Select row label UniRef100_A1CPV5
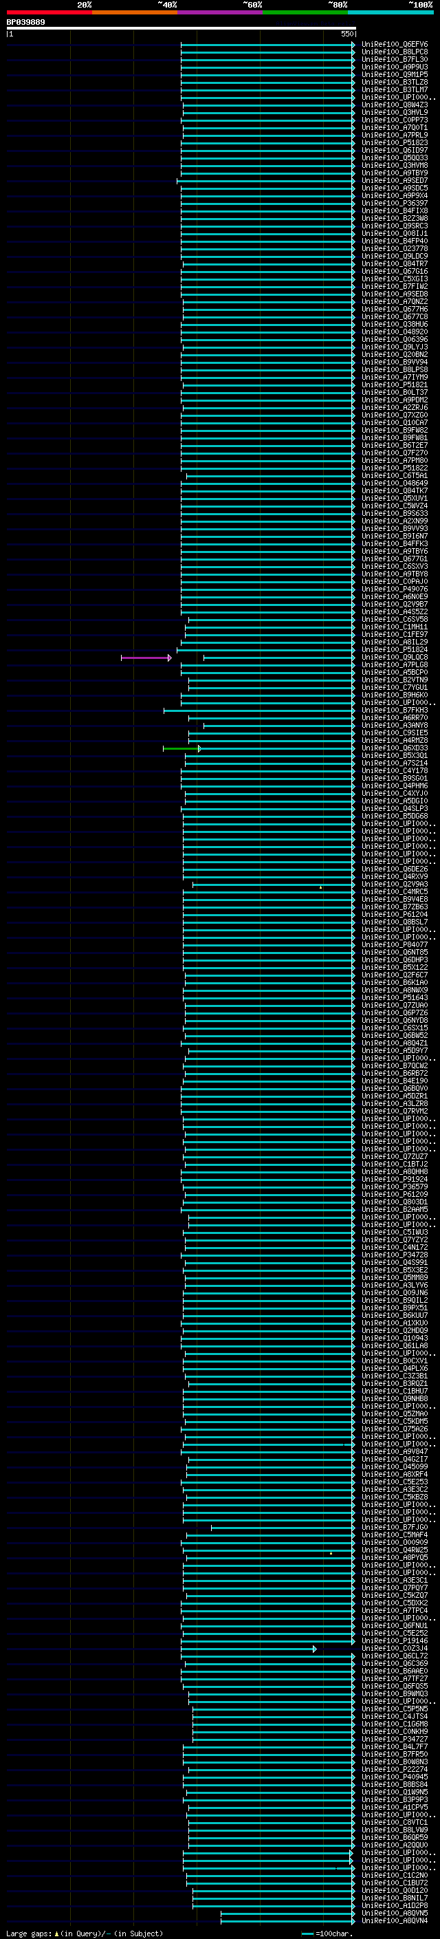The width and height of the screenshot is (440, 1939). (395, 1807)
